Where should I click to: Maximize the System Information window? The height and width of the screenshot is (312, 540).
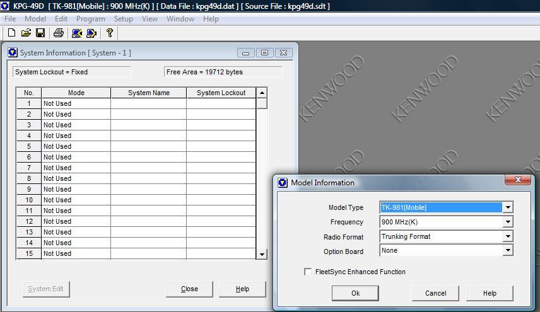click(x=264, y=53)
